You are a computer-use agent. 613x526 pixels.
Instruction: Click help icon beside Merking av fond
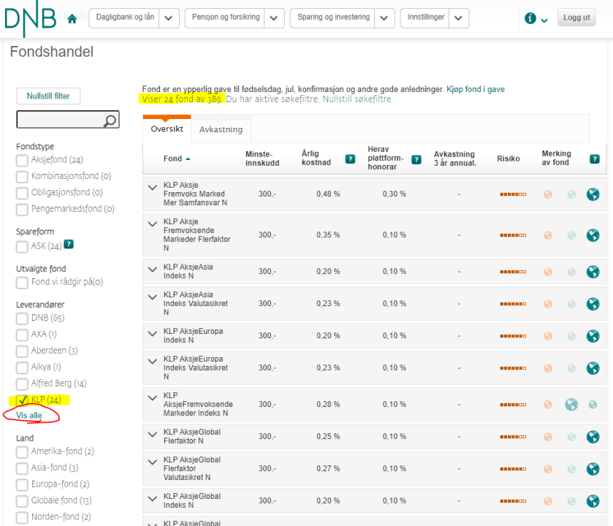(x=594, y=159)
